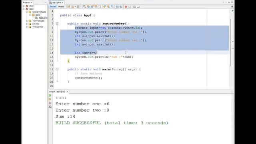Screen dimensions: 256x144
Task: Click the 'BUILD SUCCESSFUL' output line
Action: 112,123
